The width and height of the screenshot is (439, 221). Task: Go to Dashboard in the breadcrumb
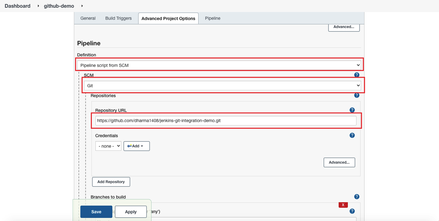click(18, 6)
